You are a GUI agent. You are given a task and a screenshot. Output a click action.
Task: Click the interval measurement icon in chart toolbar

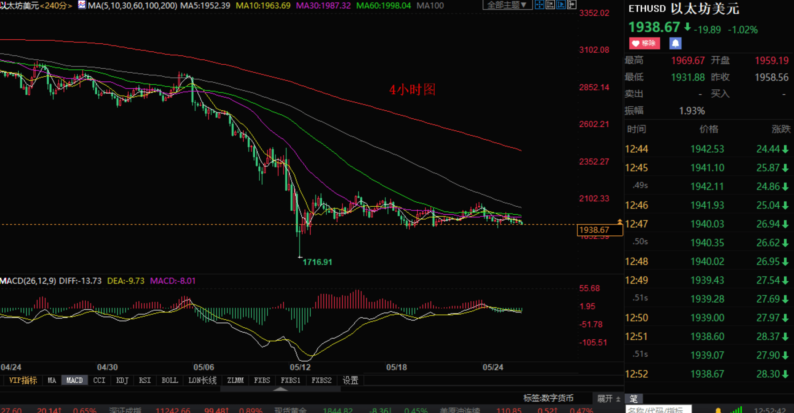(550, 5)
